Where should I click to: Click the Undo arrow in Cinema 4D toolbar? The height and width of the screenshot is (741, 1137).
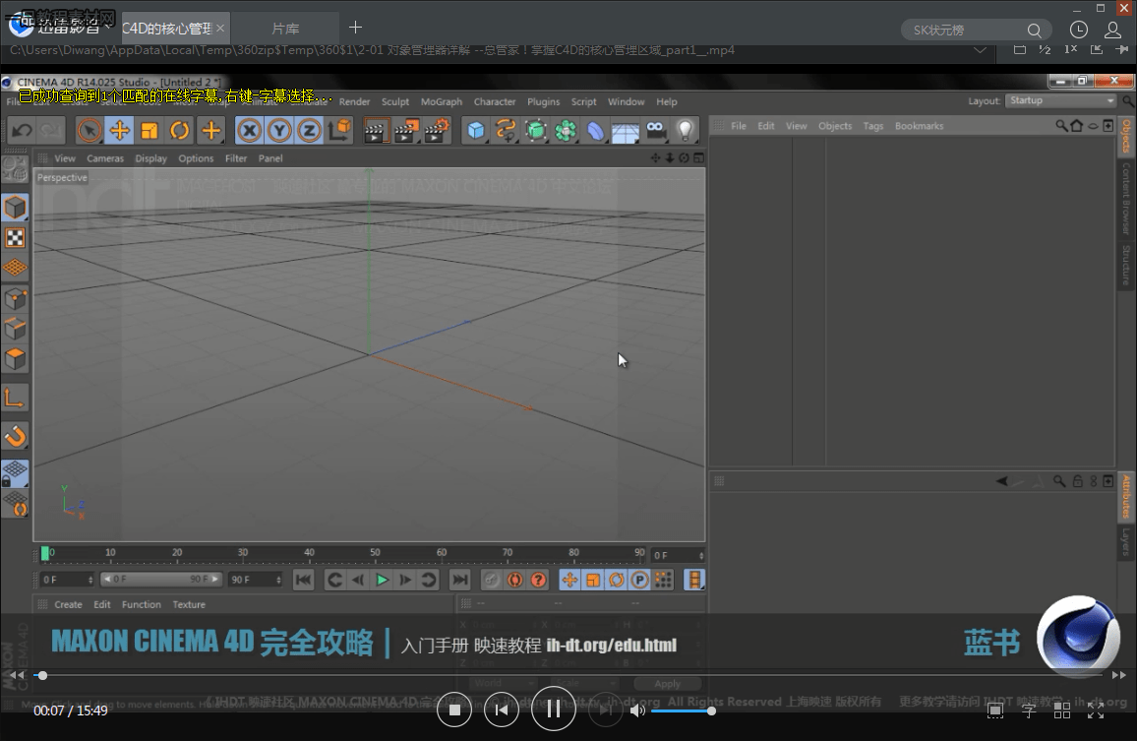pos(22,131)
